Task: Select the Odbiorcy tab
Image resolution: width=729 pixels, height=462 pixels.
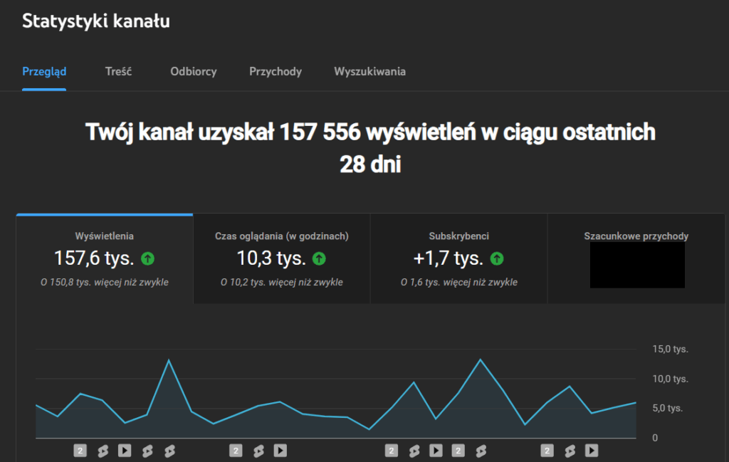Action: 193,72
